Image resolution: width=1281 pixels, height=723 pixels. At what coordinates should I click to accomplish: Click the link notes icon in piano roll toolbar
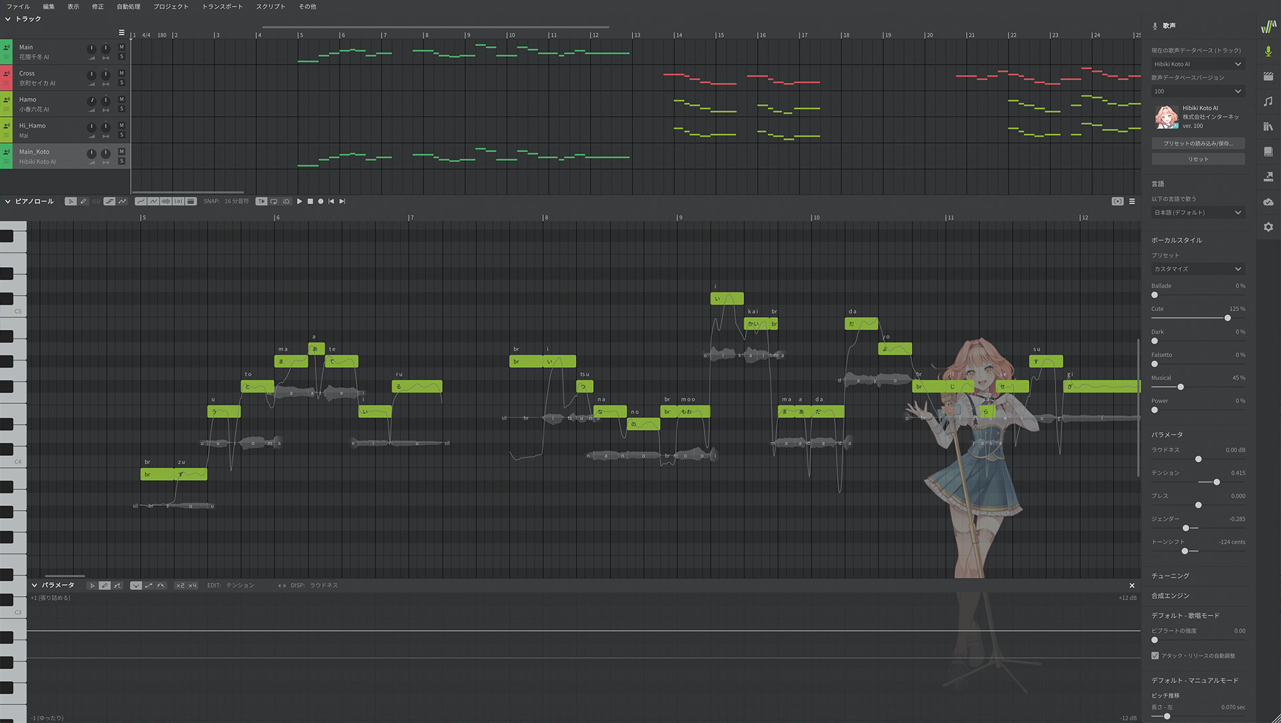tap(96, 202)
